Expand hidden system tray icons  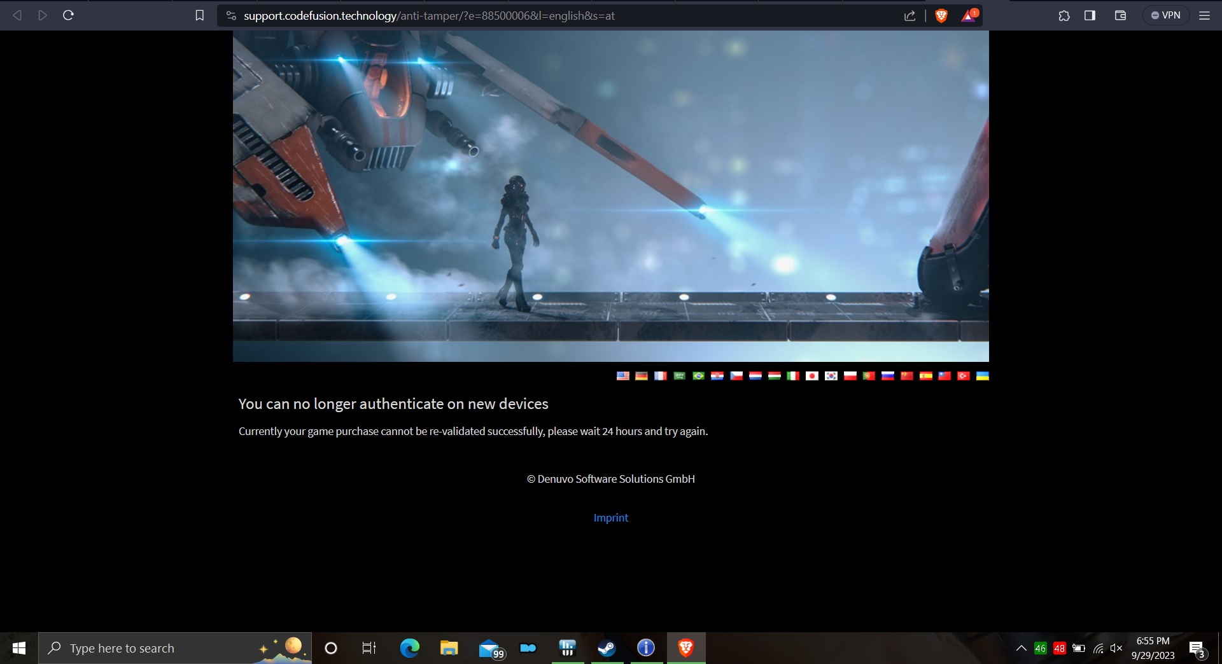tap(1020, 648)
